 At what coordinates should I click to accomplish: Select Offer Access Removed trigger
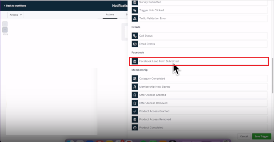tap(199, 103)
